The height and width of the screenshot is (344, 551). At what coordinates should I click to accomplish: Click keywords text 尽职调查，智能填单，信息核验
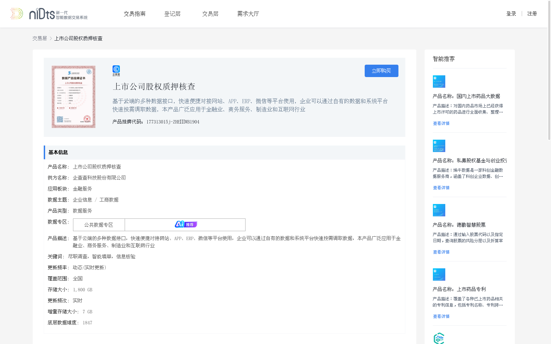tap(102, 257)
